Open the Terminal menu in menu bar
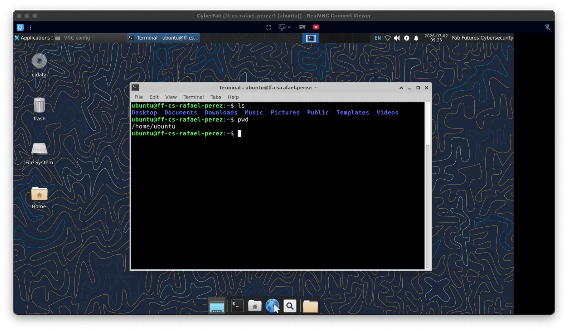 193,97
